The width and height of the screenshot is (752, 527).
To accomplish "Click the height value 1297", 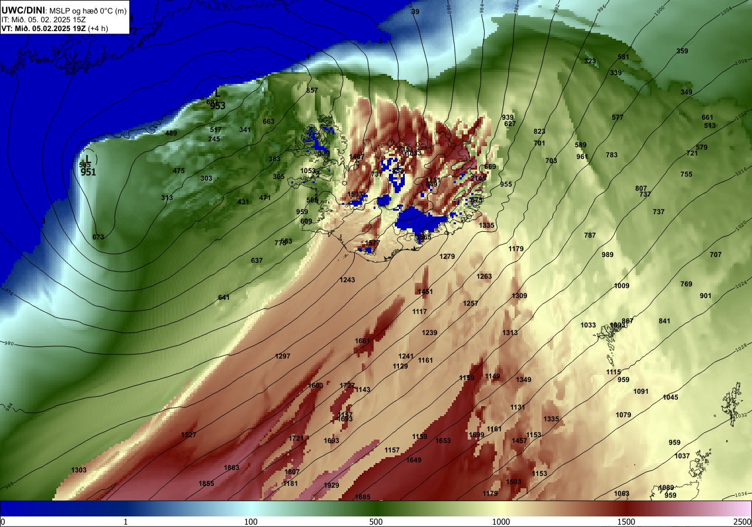I will click(x=283, y=356).
